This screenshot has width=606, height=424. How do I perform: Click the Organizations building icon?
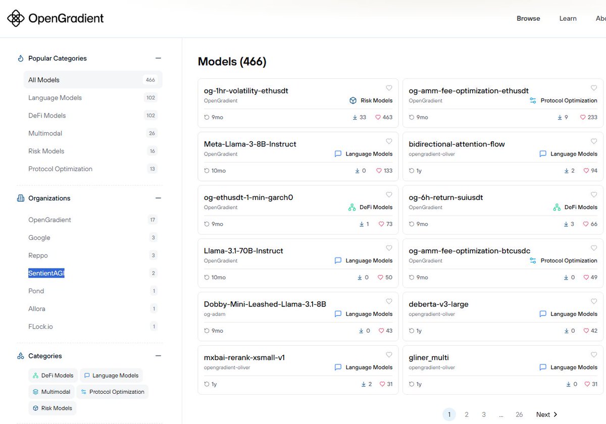[21, 198]
